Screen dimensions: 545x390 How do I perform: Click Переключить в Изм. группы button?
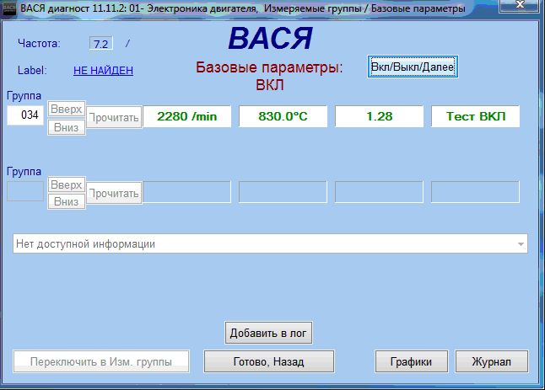coord(101,361)
